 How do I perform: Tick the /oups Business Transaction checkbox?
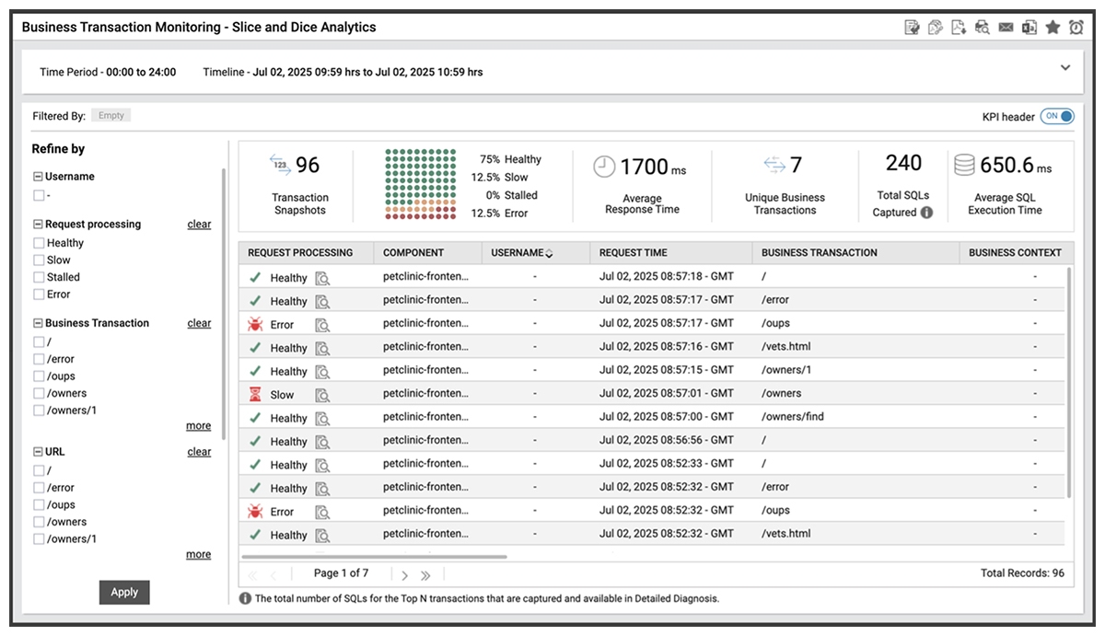tap(39, 376)
